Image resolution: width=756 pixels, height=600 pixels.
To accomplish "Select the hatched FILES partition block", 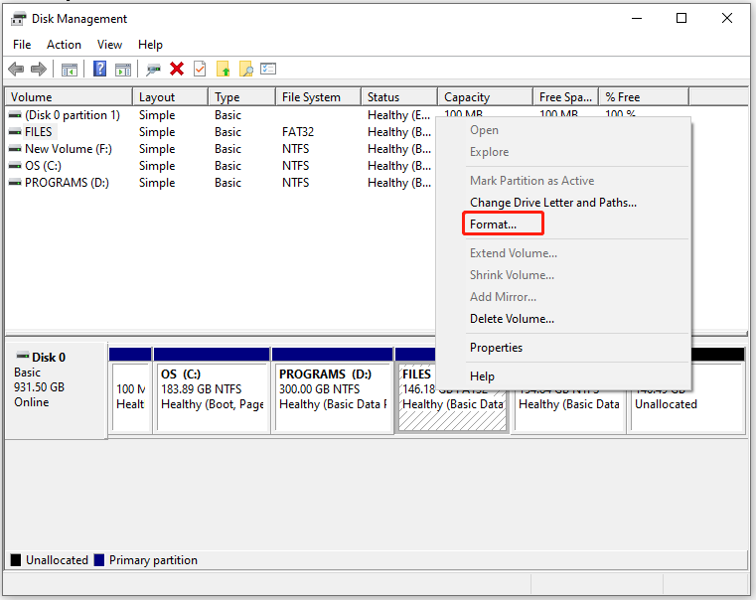I will [452, 409].
